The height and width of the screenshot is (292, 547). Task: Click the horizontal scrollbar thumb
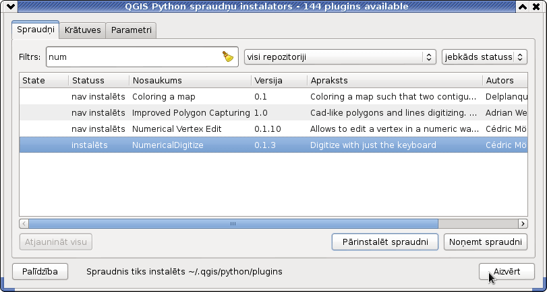pyautogui.click(x=233, y=223)
